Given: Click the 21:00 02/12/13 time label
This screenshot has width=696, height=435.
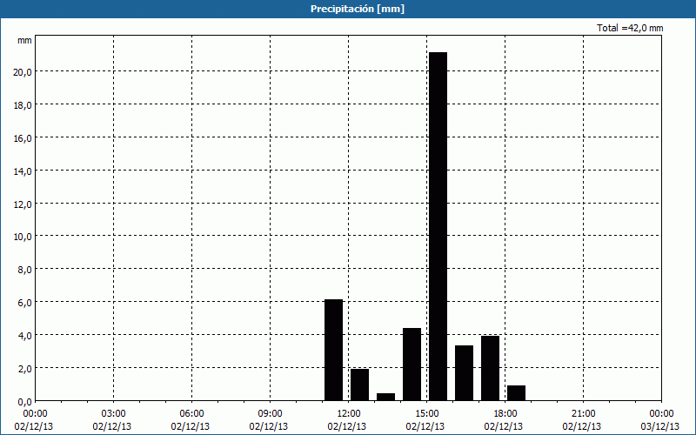Looking at the screenshot, I should pos(581,420).
